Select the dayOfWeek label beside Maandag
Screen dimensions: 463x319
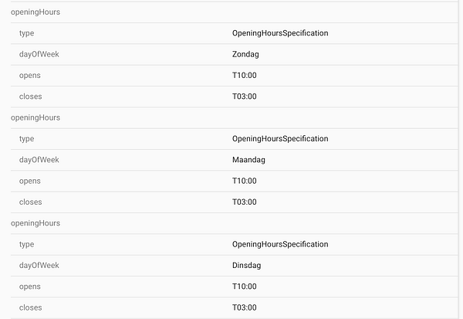click(x=39, y=160)
